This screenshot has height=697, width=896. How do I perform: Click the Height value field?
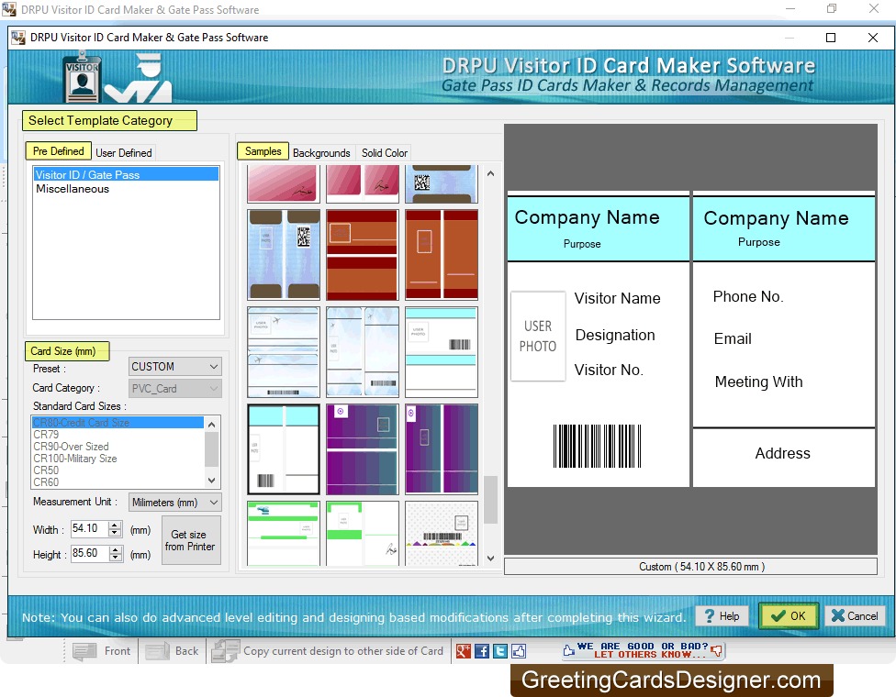[90, 553]
